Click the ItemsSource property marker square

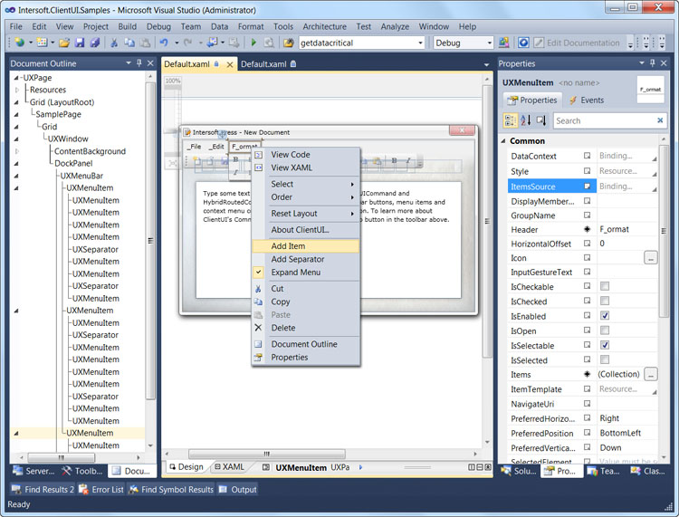coord(588,187)
